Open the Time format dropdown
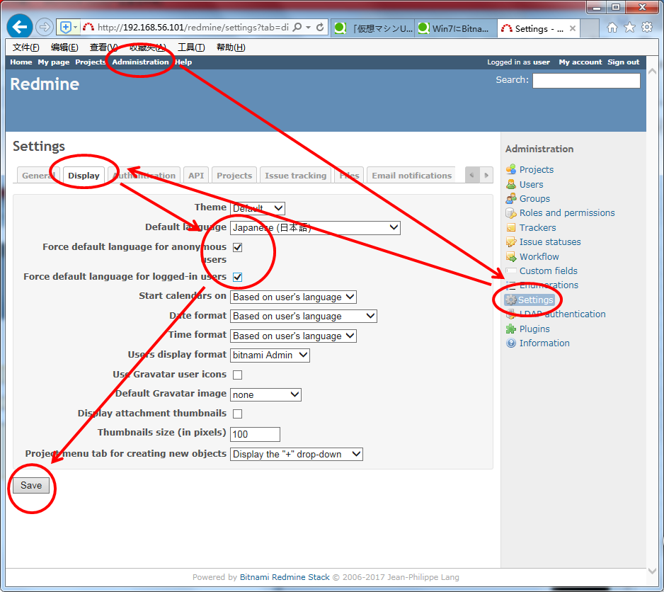This screenshot has height=592, width=664. pos(293,336)
